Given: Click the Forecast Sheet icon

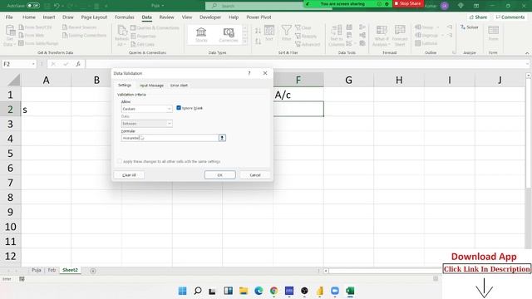Looking at the screenshot, I should [400, 31].
